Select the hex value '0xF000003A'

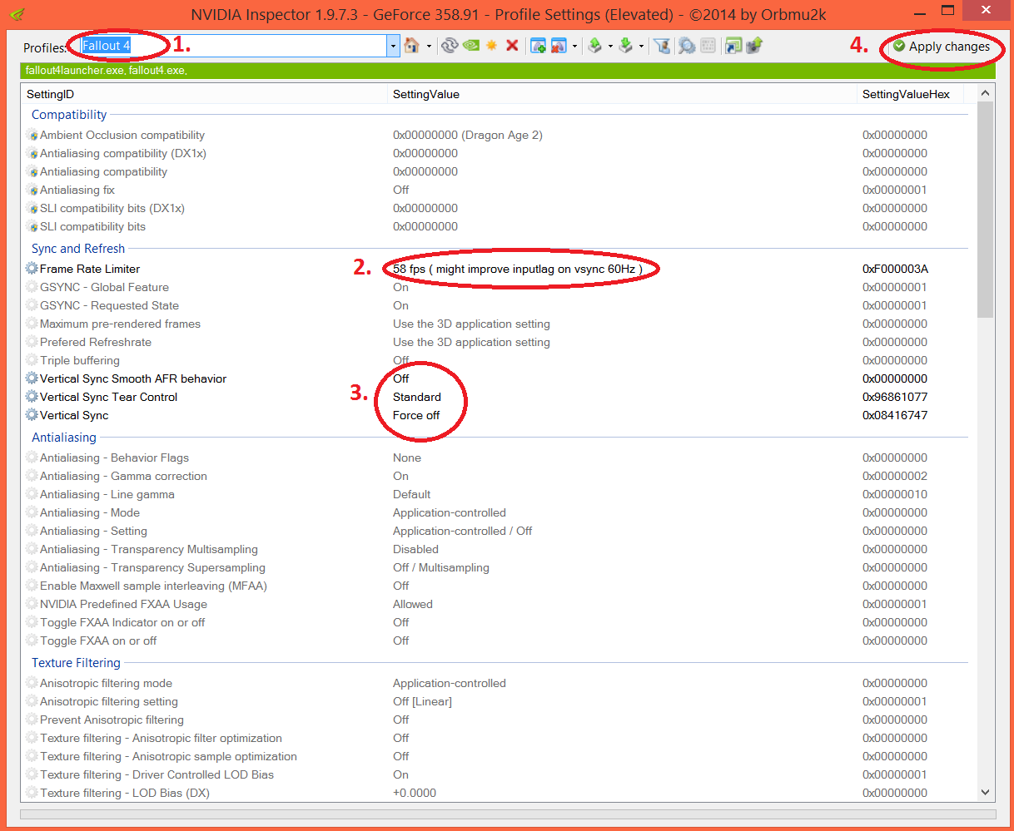click(x=895, y=269)
